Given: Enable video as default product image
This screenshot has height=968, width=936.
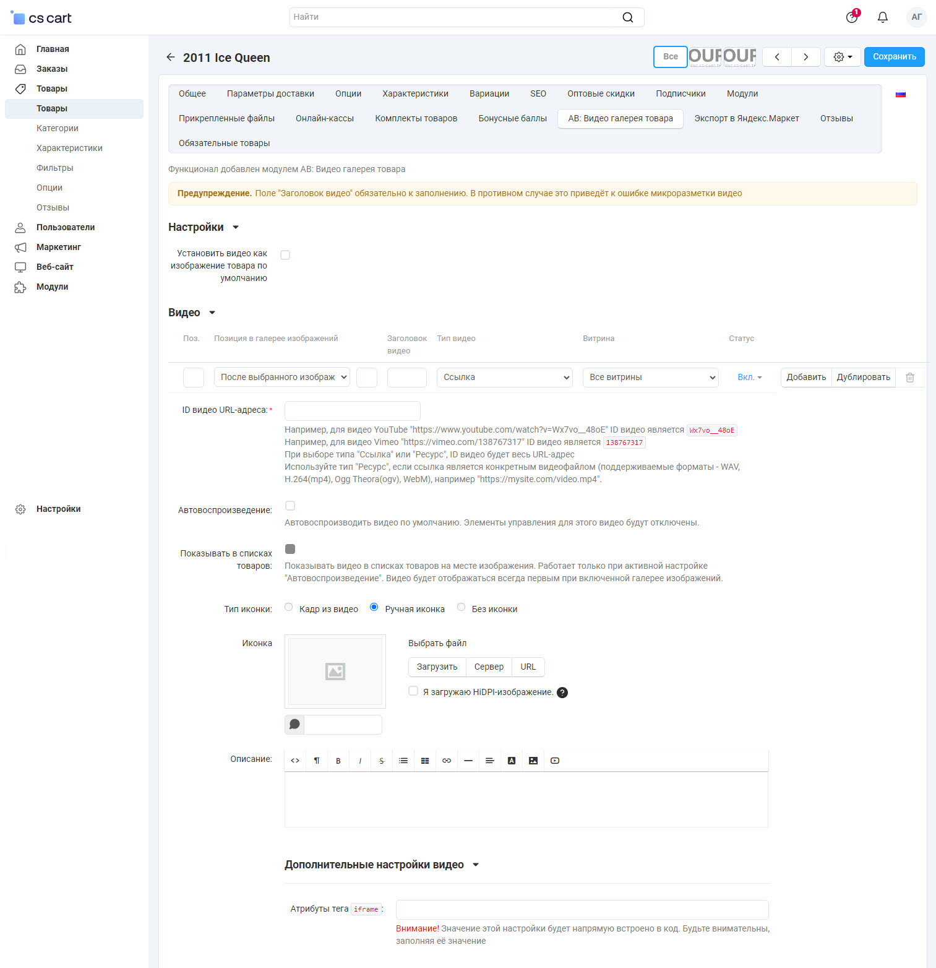Looking at the screenshot, I should pos(285,255).
